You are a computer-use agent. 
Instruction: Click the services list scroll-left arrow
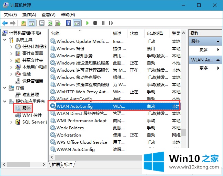coord(52,157)
